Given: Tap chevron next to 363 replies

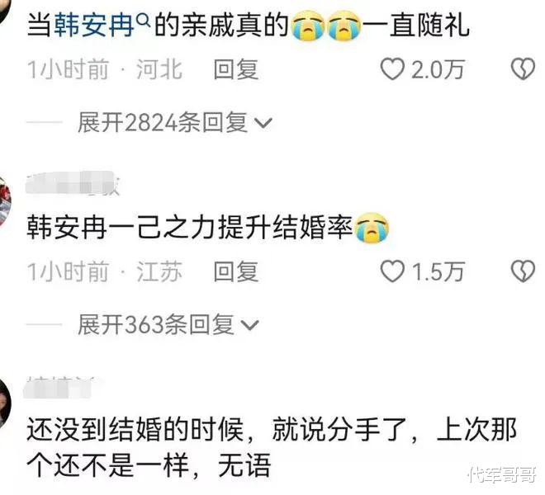Looking at the screenshot, I should 250,325.
